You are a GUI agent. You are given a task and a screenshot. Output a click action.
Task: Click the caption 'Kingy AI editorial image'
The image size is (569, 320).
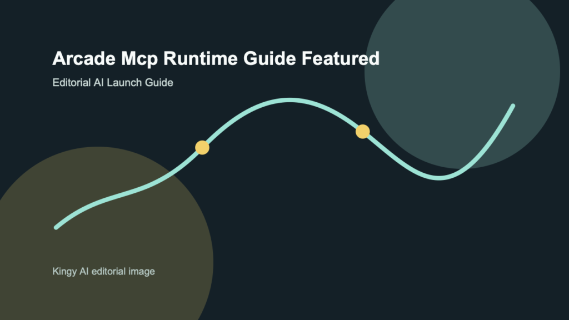[103, 271]
